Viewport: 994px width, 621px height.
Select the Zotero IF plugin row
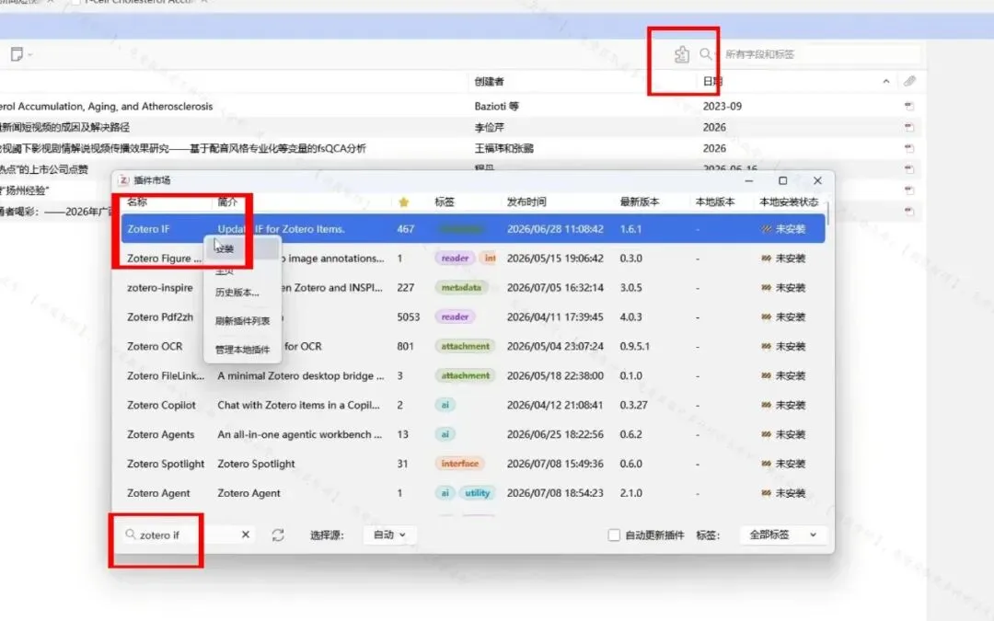coord(473,229)
